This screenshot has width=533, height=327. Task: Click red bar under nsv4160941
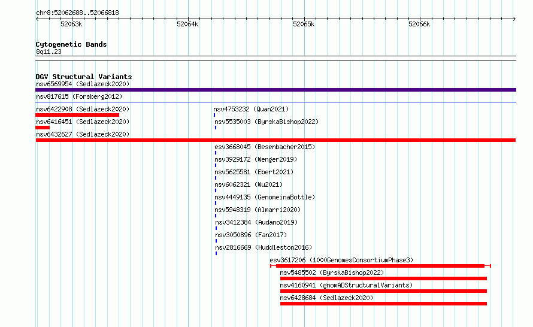tap(383, 291)
